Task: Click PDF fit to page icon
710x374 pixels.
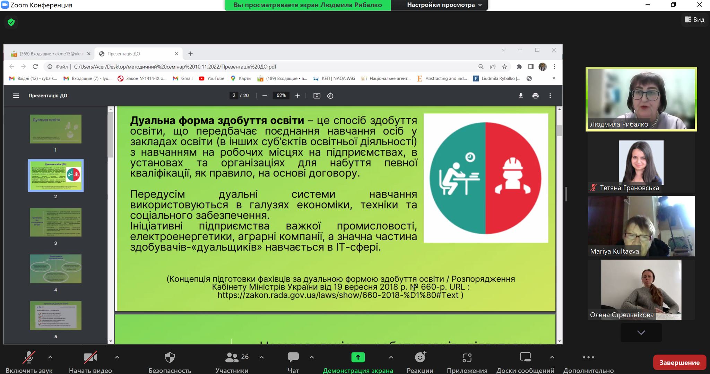Action: [317, 96]
